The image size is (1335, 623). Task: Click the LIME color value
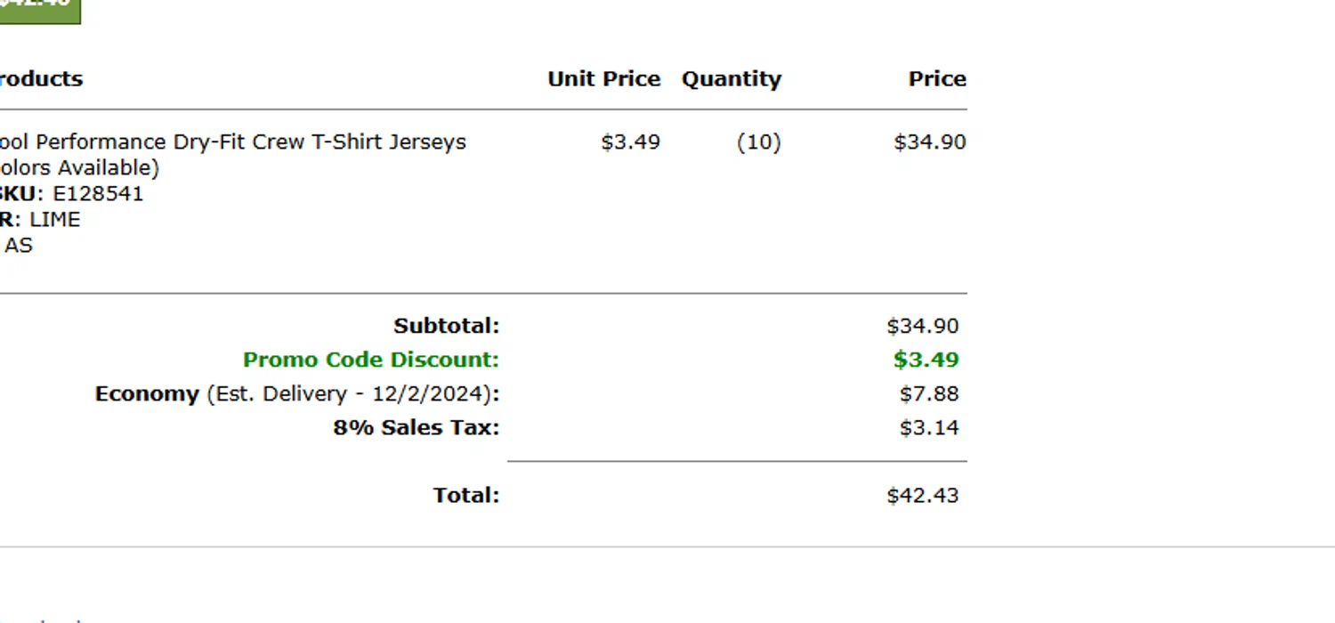tap(54, 219)
